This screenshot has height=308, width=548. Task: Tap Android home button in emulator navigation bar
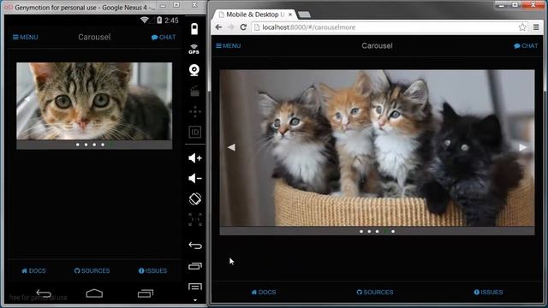pyautogui.click(x=94, y=293)
